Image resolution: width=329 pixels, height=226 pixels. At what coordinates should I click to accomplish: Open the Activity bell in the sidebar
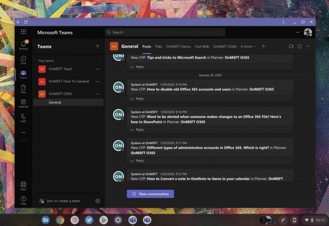23,45
